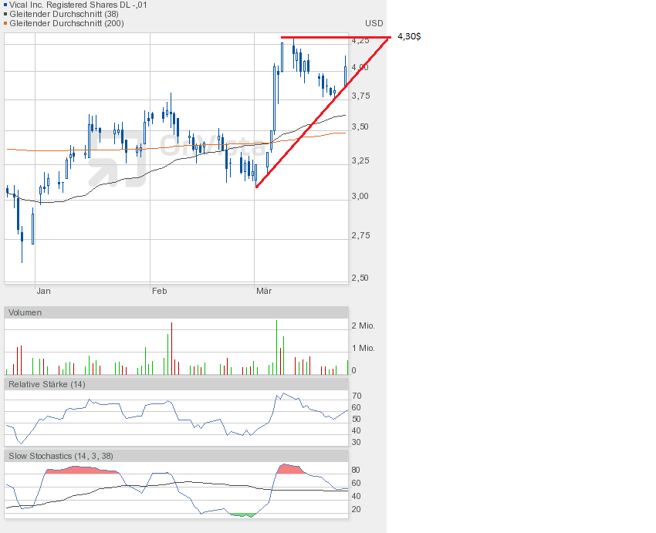Click the Jan month label on the time axis

tap(43, 291)
